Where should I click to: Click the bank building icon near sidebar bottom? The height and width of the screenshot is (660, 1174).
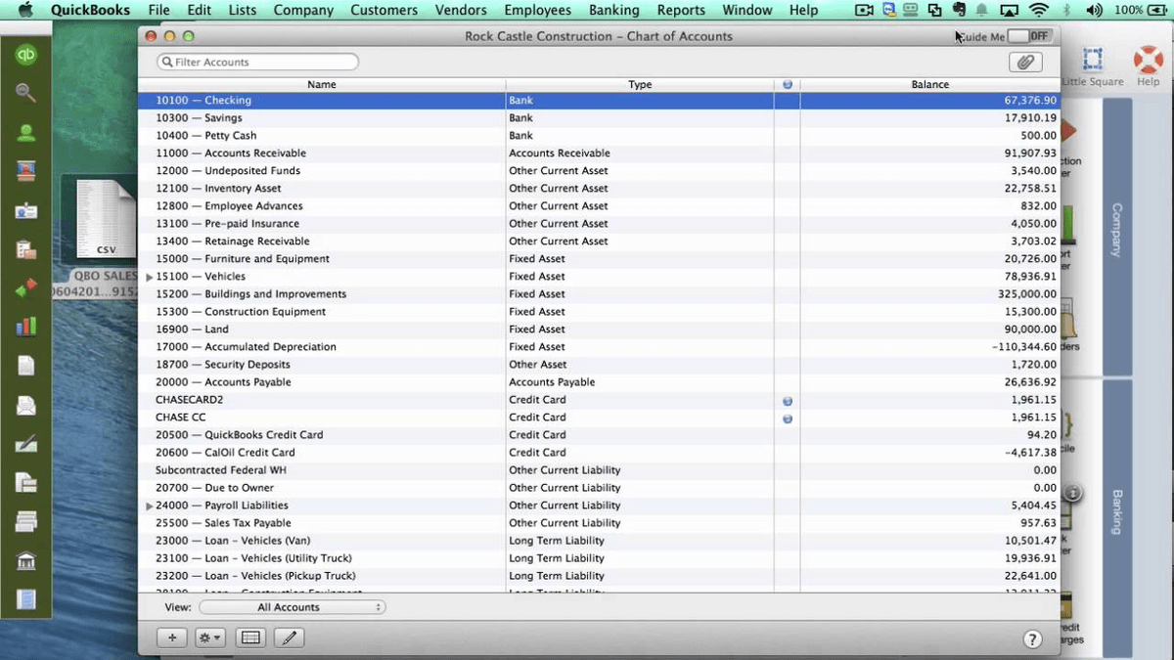25,562
